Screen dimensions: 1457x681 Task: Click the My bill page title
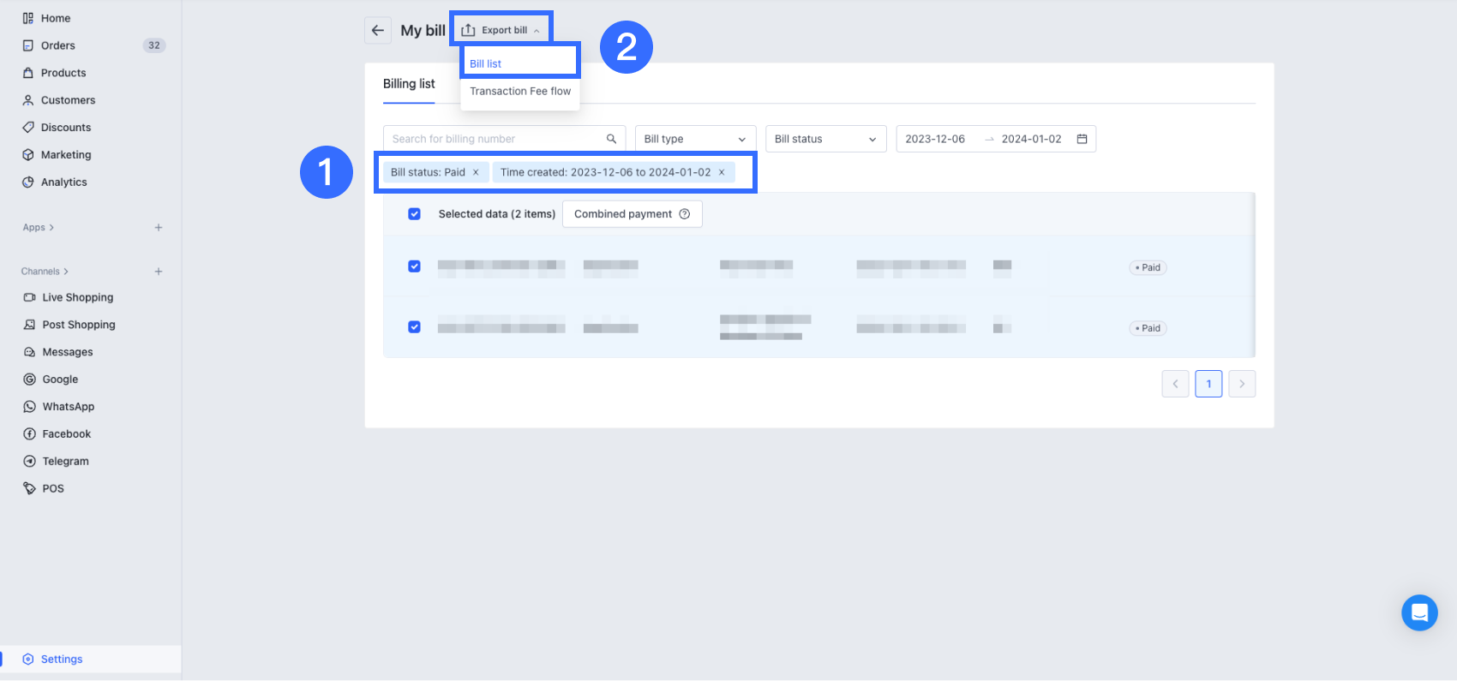point(423,30)
